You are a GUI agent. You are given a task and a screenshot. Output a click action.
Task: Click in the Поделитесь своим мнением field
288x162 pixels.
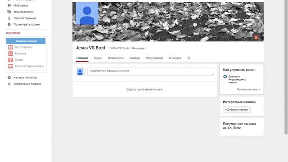click(151, 72)
